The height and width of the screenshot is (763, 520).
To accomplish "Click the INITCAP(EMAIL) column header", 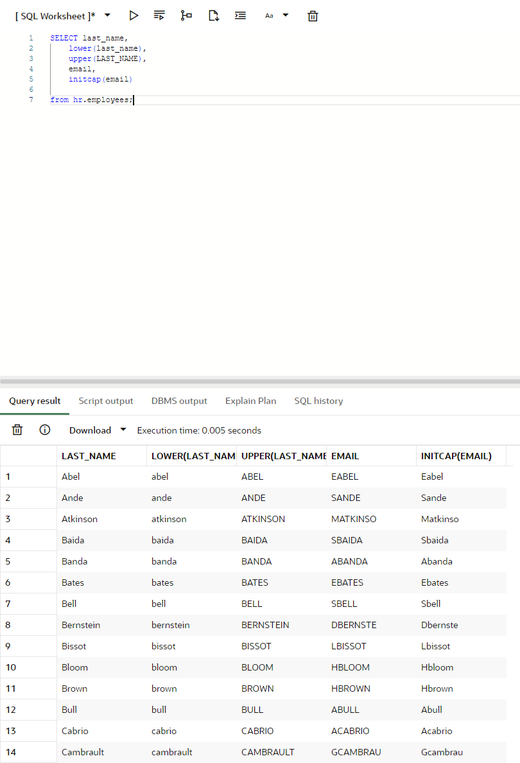I will click(x=461, y=456).
